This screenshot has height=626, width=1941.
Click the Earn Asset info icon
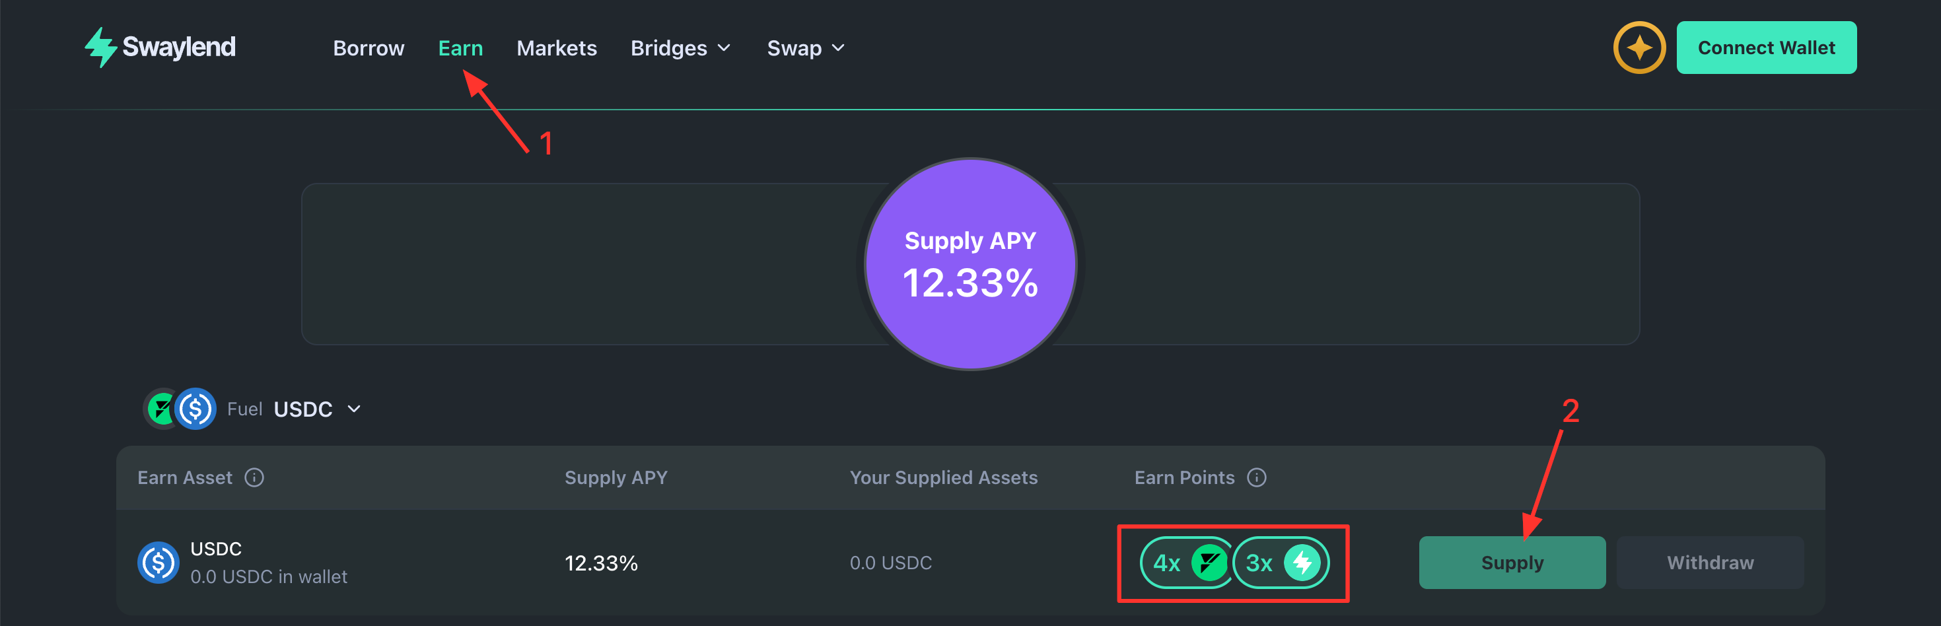pos(255,477)
